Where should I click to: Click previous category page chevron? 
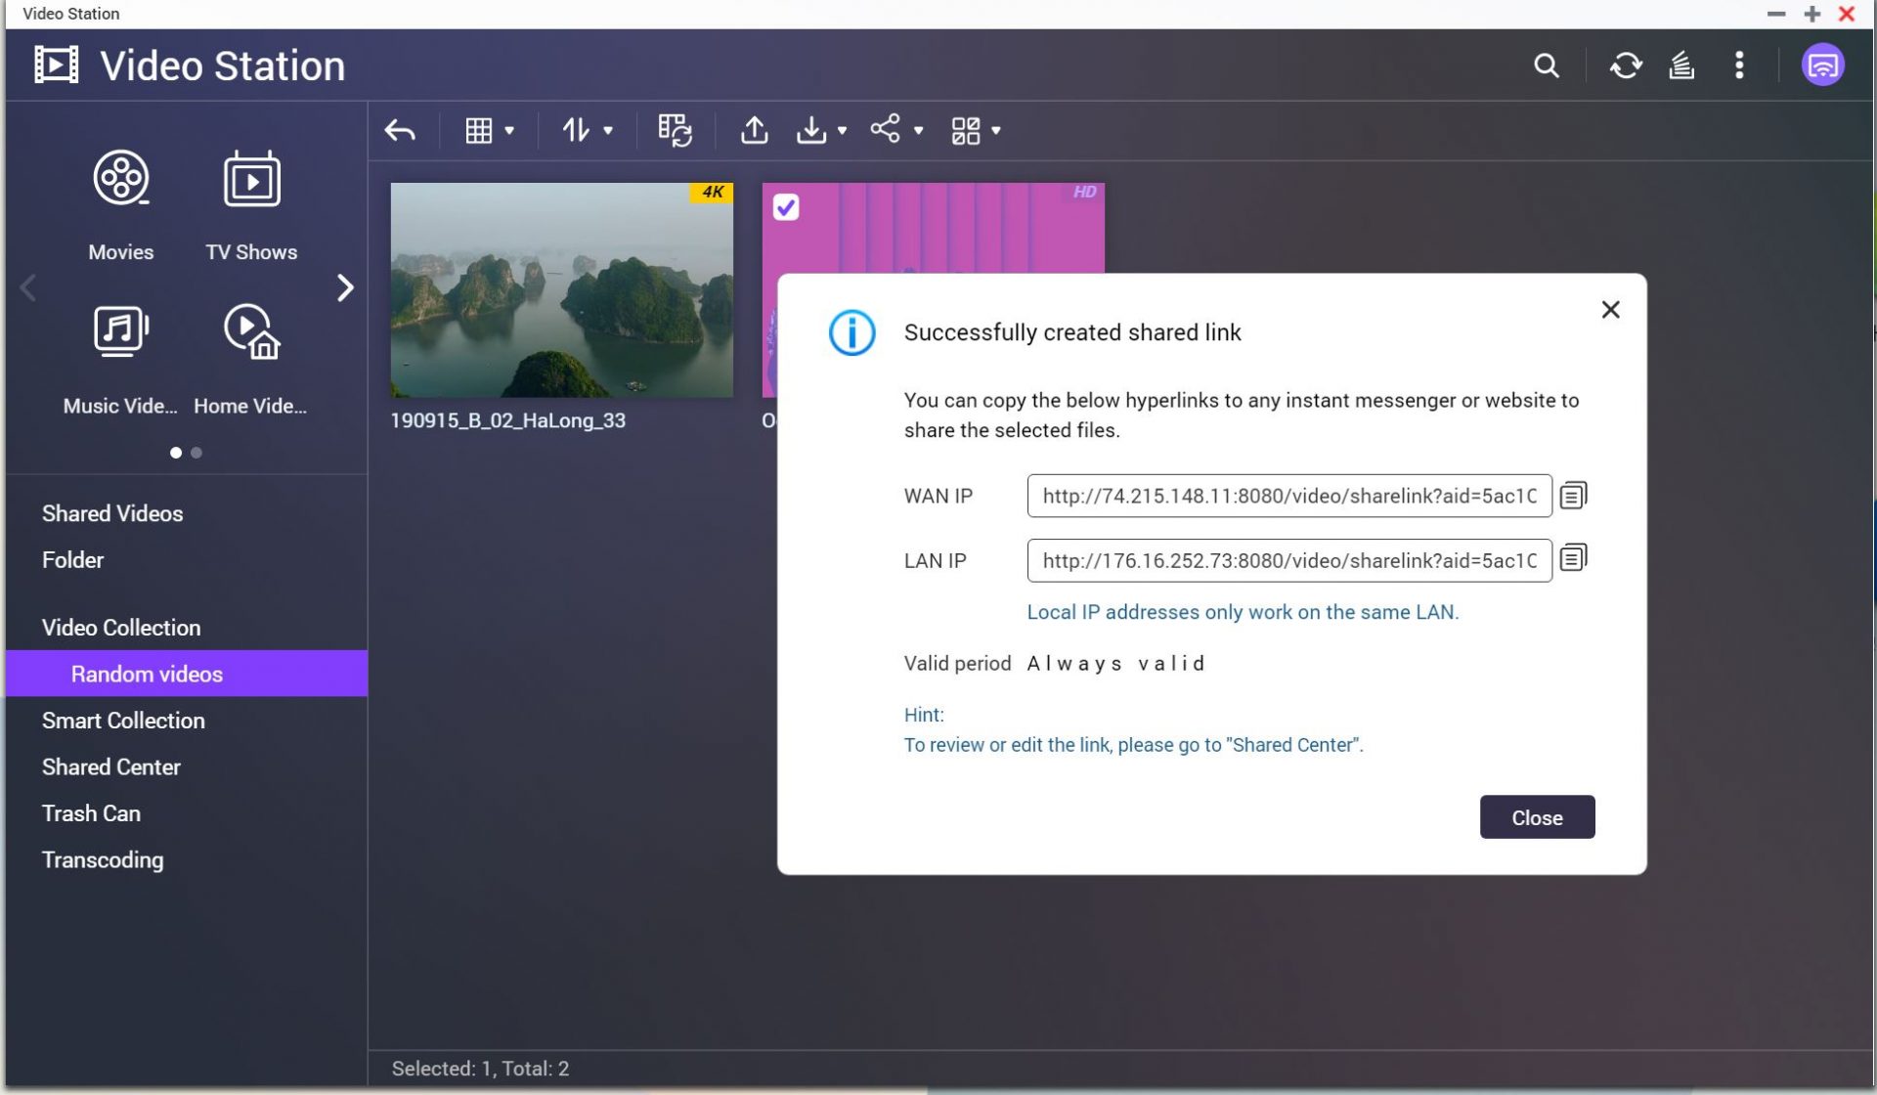[x=28, y=287]
